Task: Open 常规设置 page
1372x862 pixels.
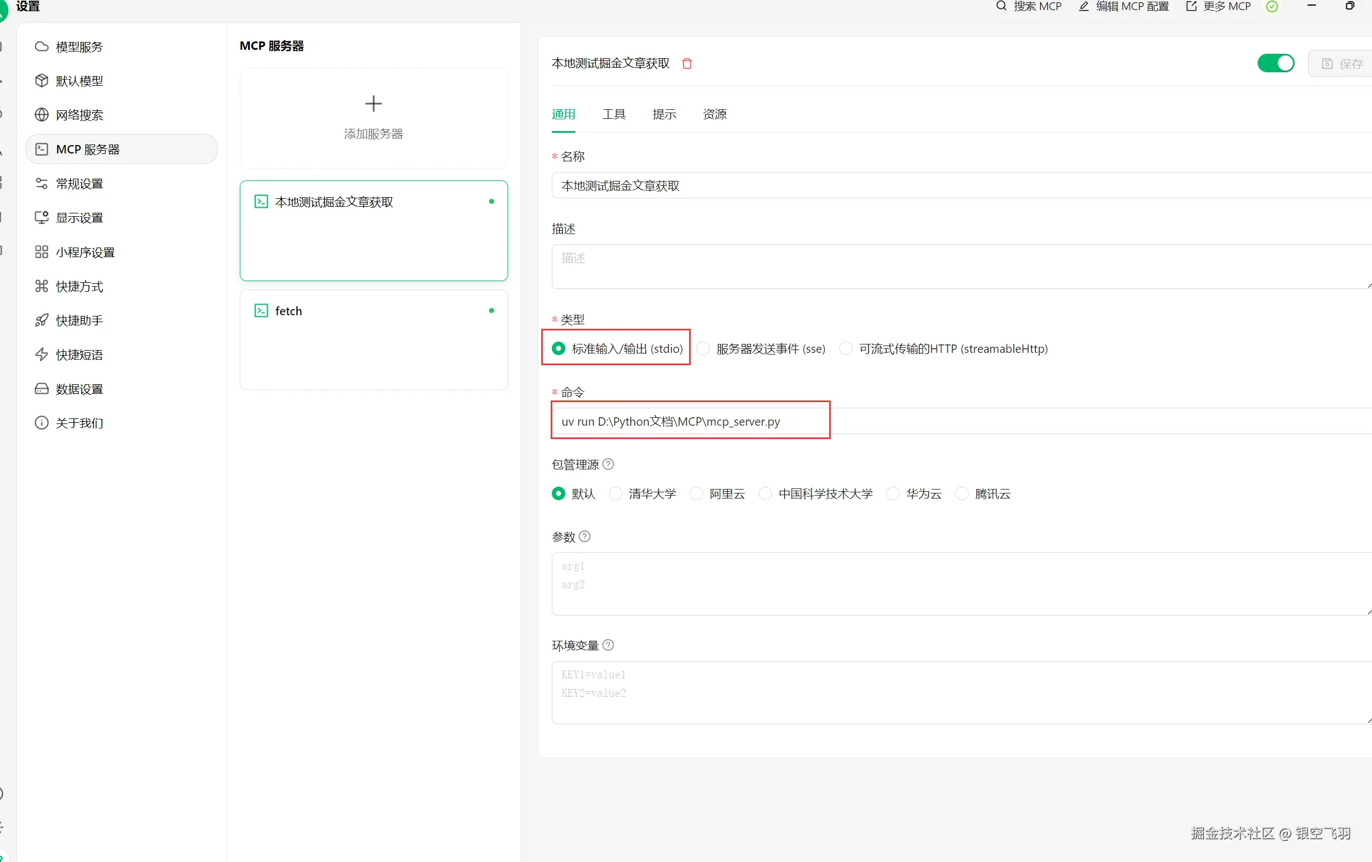Action: point(122,184)
